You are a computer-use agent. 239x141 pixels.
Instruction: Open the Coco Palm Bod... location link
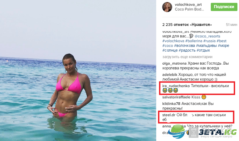click(x=189, y=9)
